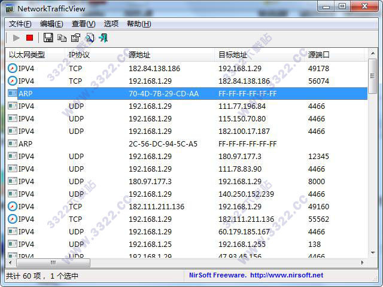Click the Save floppy disk icon
The height and width of the screenshot is (287, 383).
[48, 38]
